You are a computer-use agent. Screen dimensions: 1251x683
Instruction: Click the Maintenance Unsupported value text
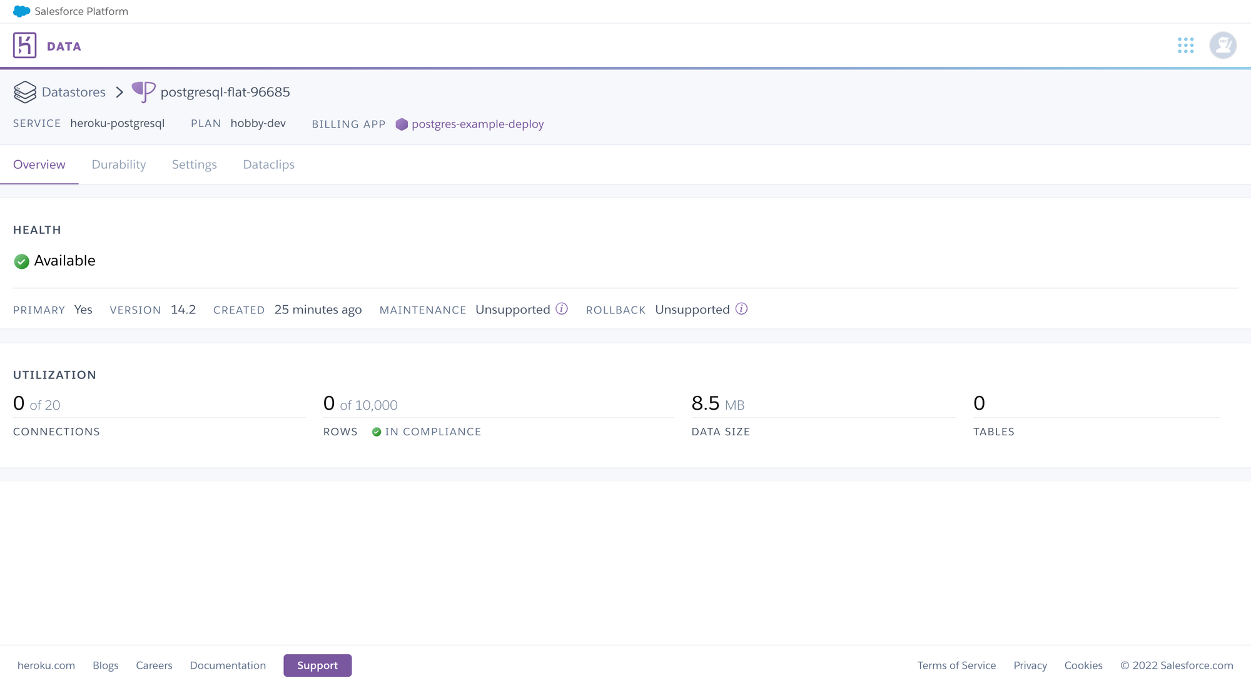(513, 310)
